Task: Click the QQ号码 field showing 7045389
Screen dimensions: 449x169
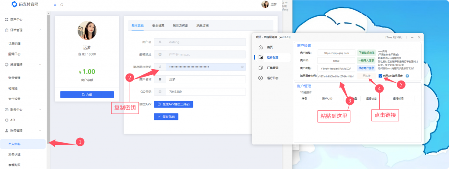Action: (200, 92)
